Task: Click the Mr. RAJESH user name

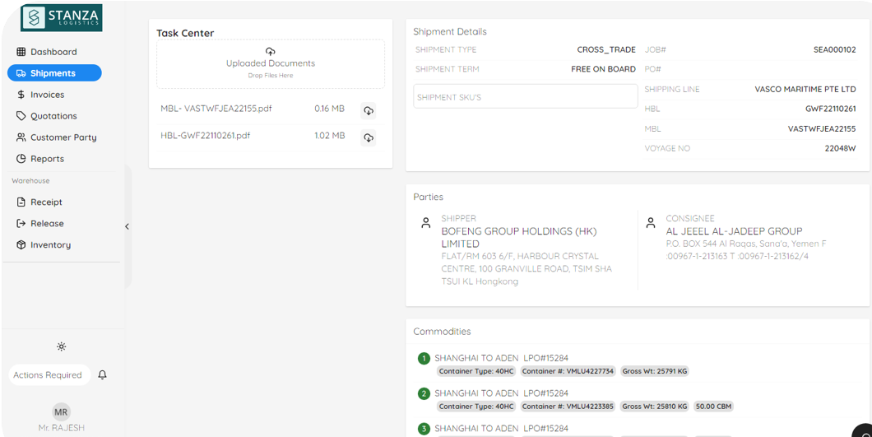Action: pos(61,428)
